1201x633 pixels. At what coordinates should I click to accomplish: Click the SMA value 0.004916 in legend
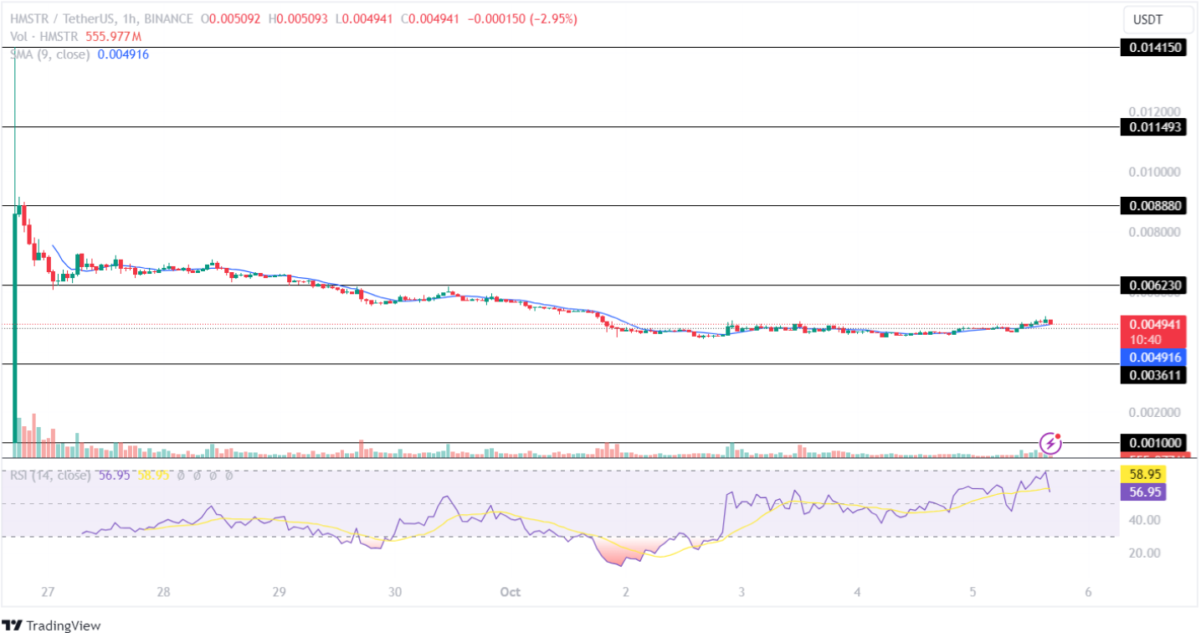(x=123, y=54)
